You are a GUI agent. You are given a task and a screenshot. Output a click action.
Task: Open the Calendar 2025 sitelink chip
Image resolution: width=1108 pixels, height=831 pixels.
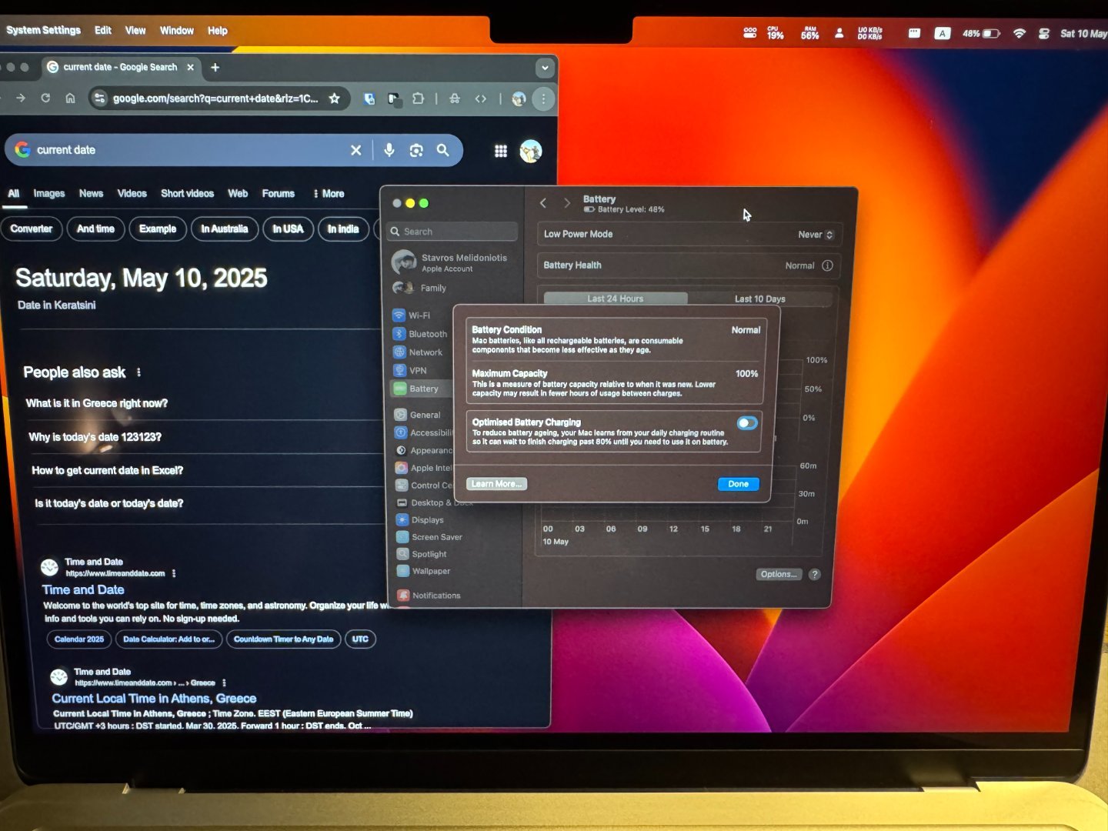point(78,639)
